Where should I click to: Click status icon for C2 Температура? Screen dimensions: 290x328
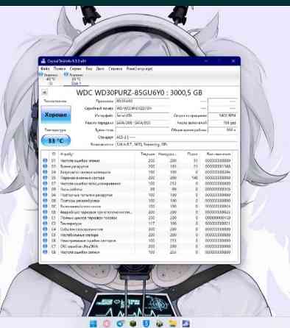45,224
